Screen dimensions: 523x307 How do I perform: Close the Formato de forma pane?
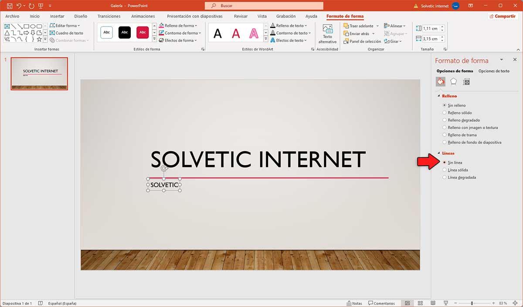[x=515, y=60]
